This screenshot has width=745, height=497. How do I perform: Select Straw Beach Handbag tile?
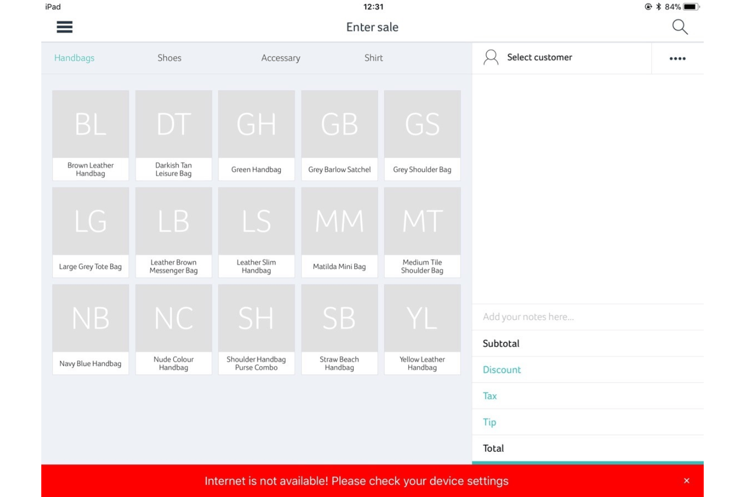[339, 330]
